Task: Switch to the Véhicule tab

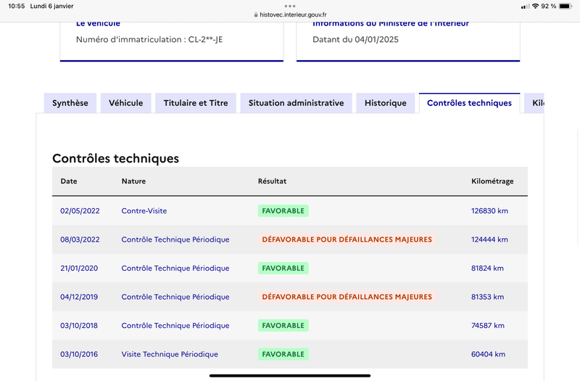Action: click(125, 103)
